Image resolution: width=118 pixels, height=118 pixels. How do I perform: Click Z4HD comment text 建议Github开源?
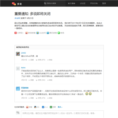coord(29,56)
